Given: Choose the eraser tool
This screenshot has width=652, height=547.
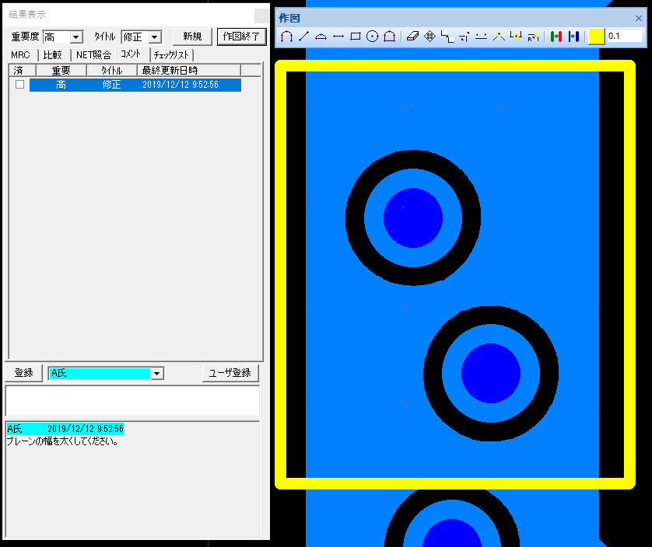Looking at the screenshot, I should (x=412, y=37).
